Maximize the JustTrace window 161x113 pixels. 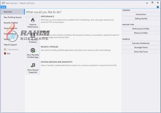(152, 3)
